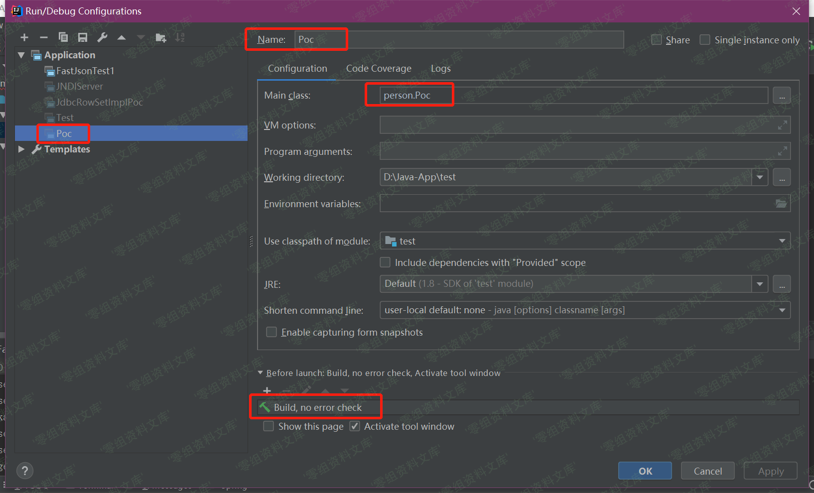Click the Sort Configurations icon
814x493 pixels.
pos(180,37)
